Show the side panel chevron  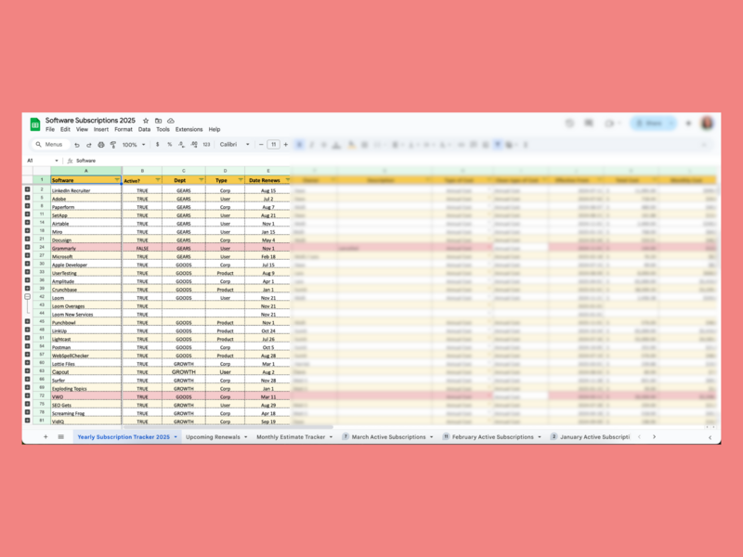[710, 437]
